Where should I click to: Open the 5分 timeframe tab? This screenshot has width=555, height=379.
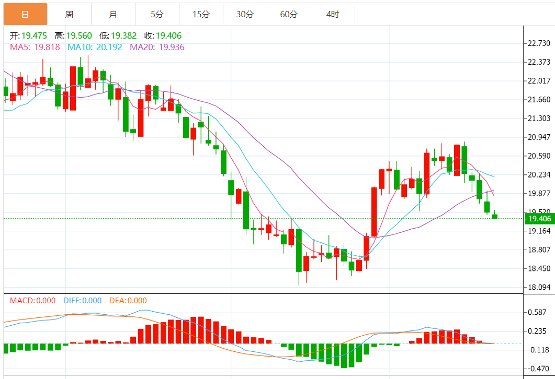coord(157,14)
